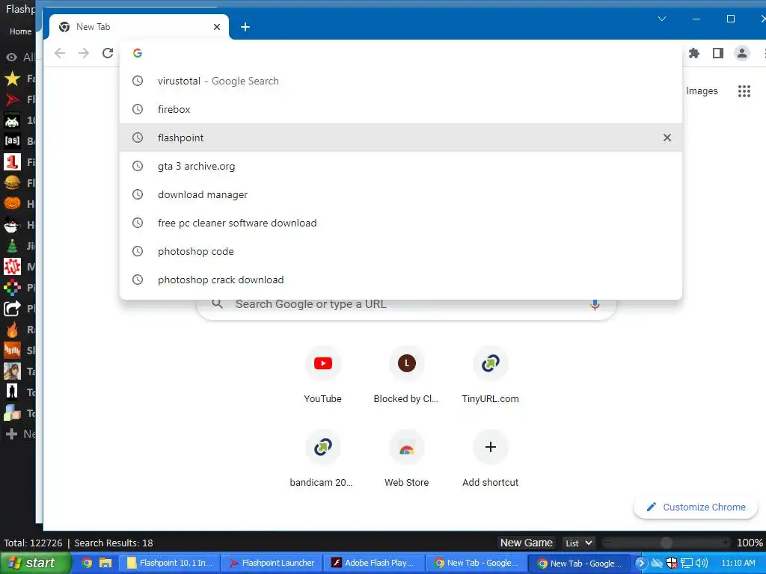766x574 pixels.
Task: Open the Christmas tree playlist in Flashpoint
Action: [x=12, y=246]
